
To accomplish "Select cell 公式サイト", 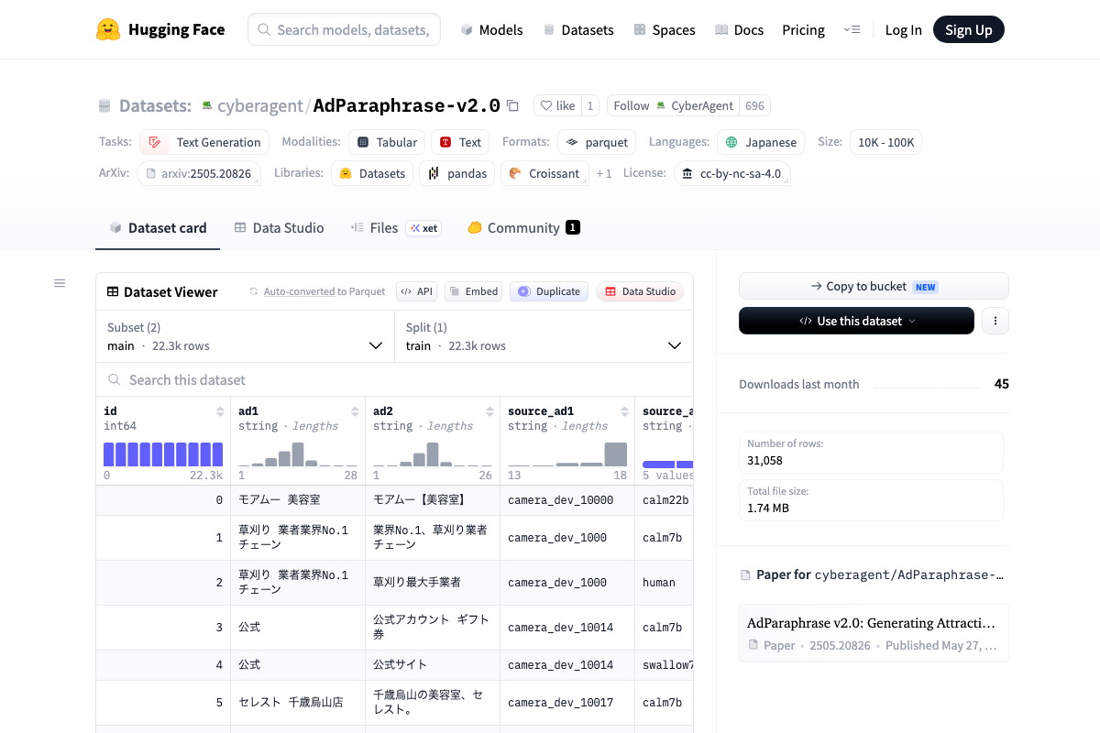I will [433, 664].
